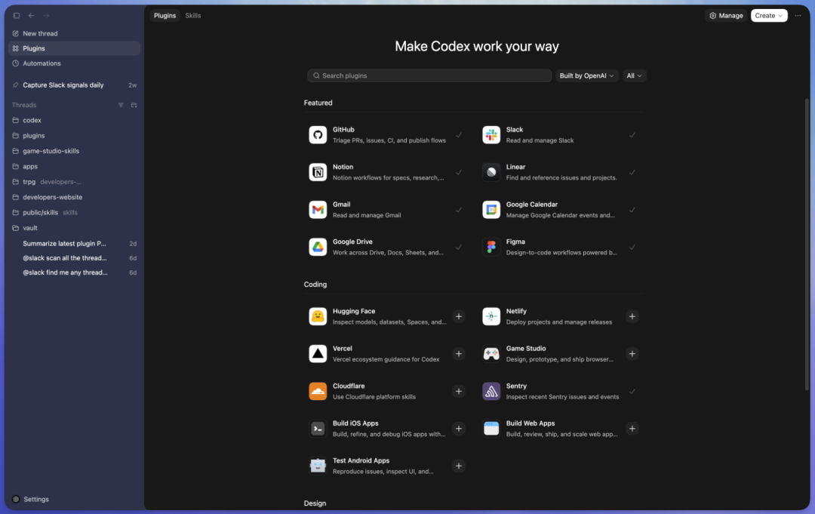Toggle the Gmail installed checkmark
Screen dimensions: 815x514
459,210
